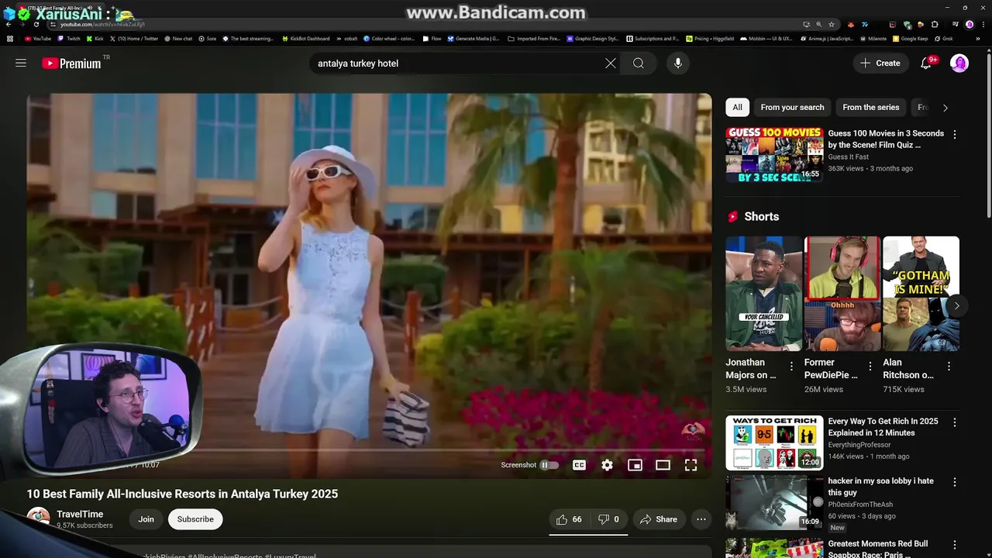Open the Twitch bookmark
This screenshot has width=992, height=558.
tap(68, 38)
